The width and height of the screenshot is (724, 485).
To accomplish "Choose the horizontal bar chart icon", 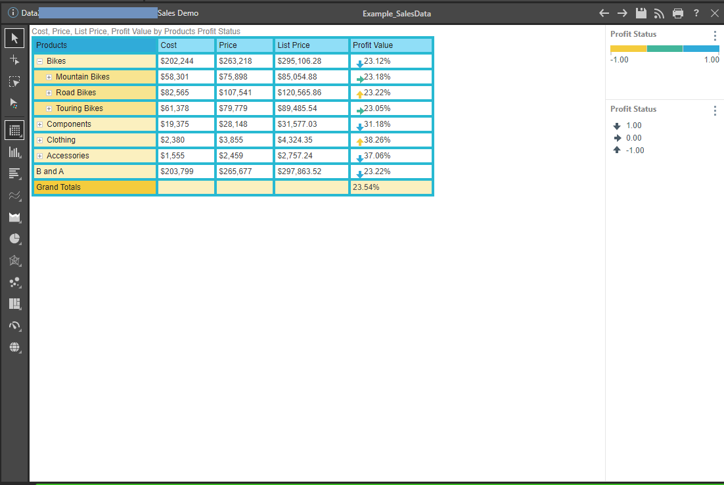I will [14, 173].
